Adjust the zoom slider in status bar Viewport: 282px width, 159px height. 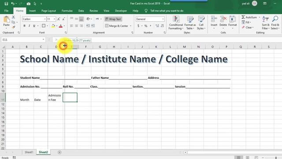tap(276, 158)
